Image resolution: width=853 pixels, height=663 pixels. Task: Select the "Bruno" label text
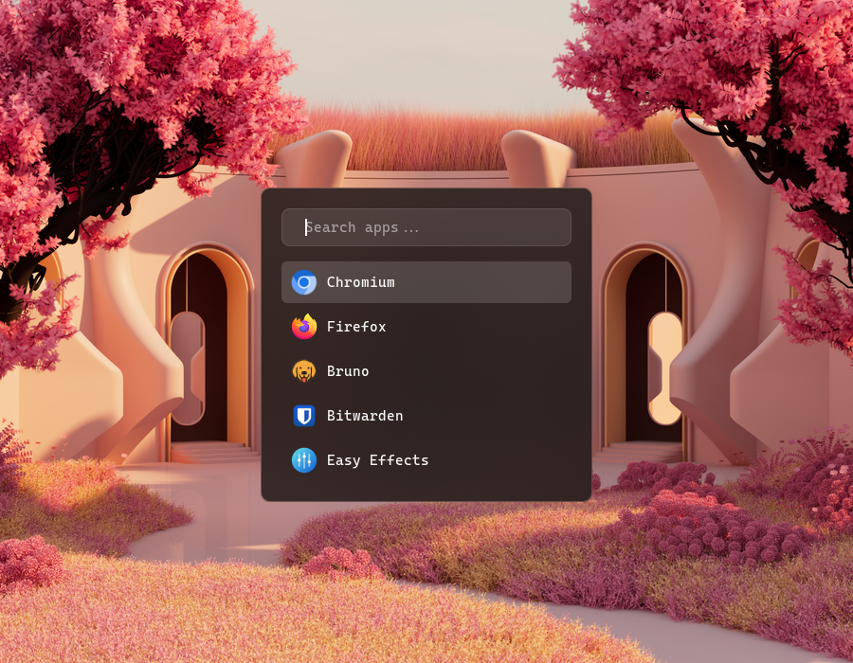point(348,371)
